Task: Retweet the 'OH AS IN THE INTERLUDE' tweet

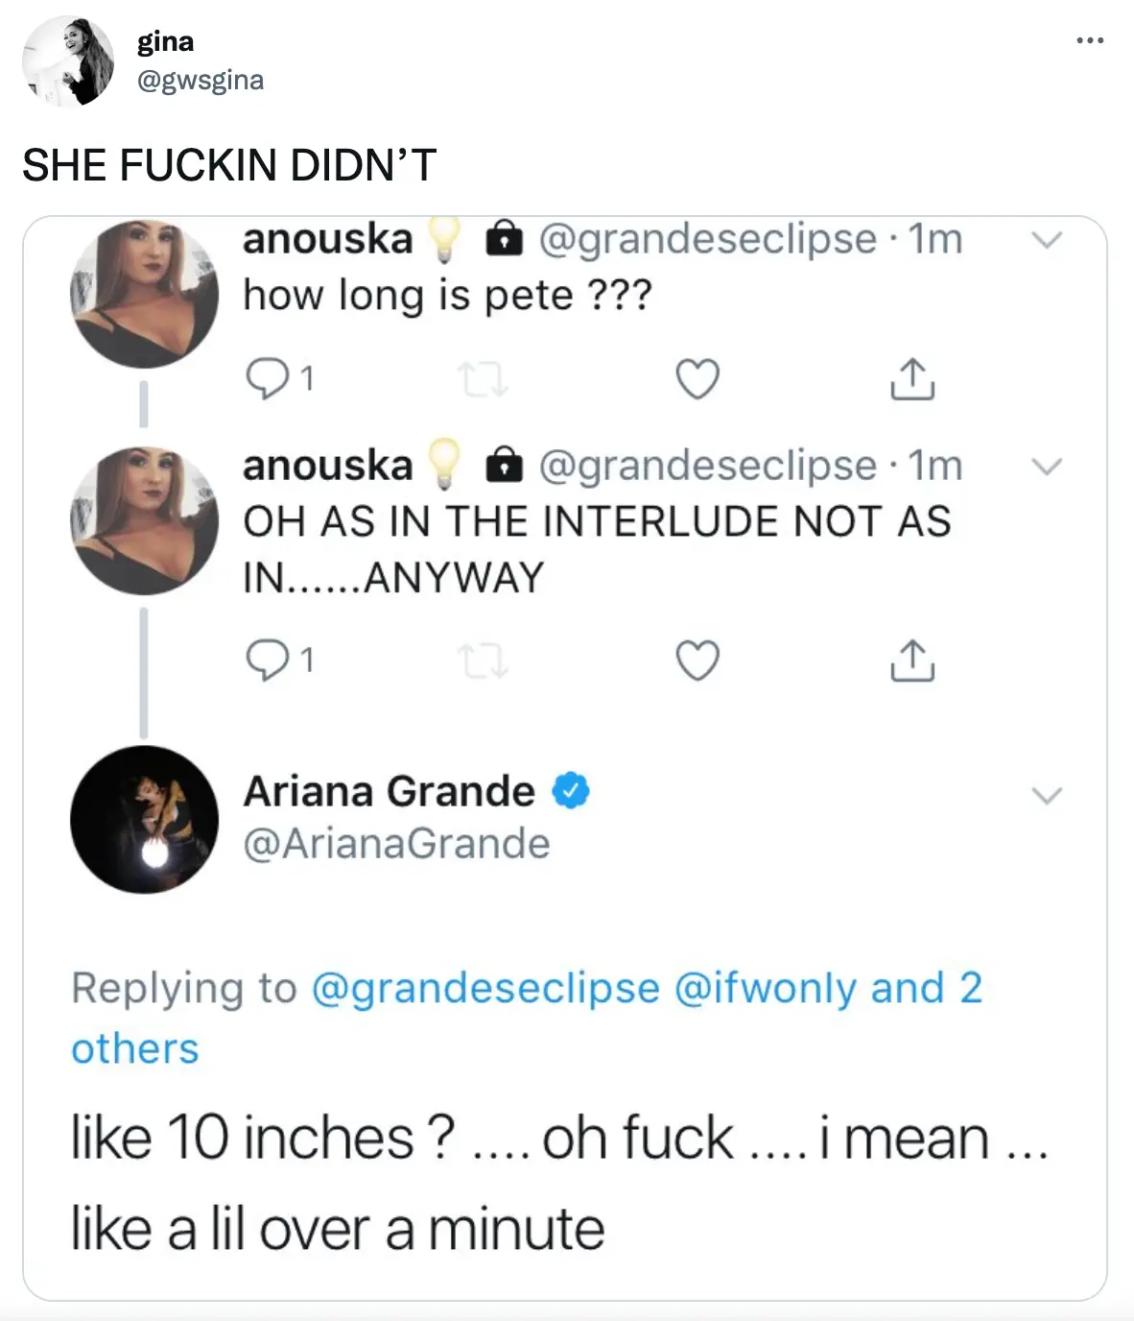Action: [483, 660]
